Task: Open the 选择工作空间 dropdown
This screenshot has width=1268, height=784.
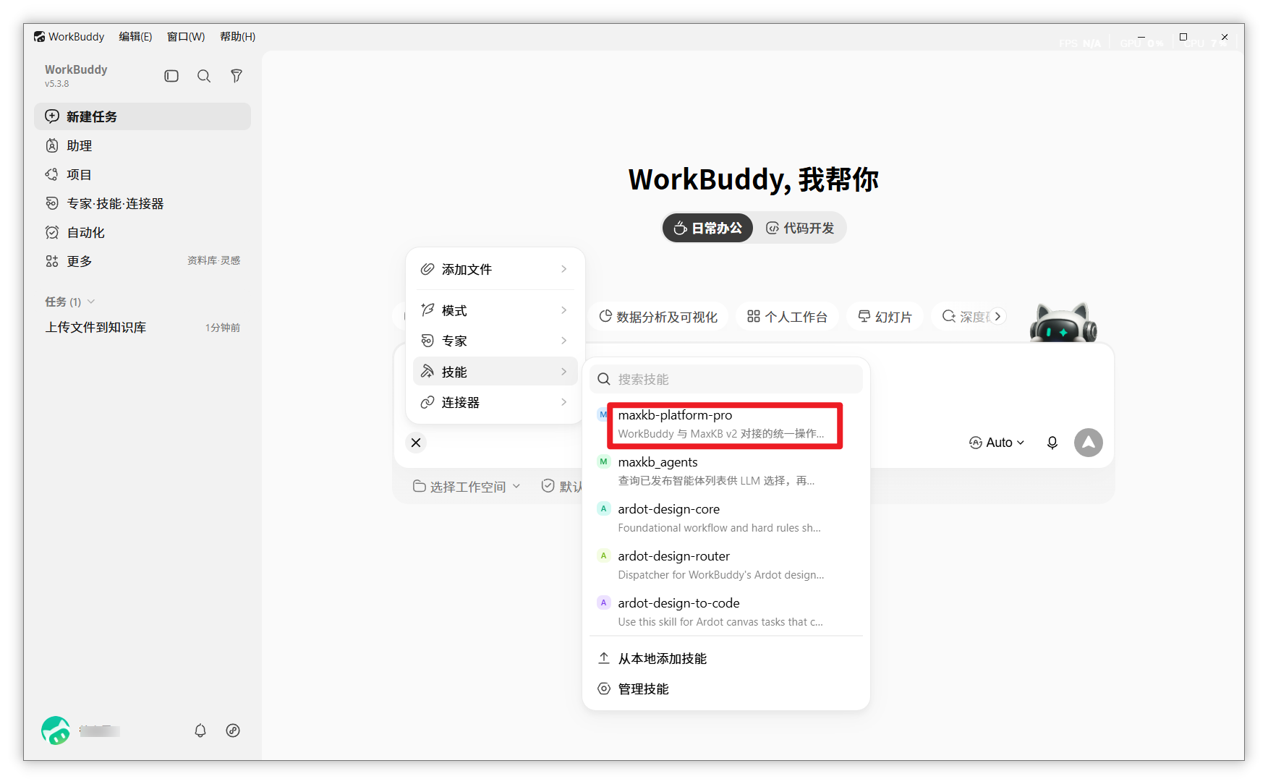Action: 467,487
